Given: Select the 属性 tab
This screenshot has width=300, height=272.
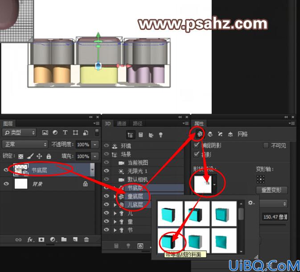Looking at the screenshot, I should [199, 124].
